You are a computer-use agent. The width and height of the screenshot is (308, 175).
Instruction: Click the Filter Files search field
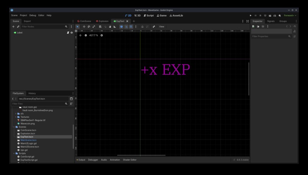40,104
